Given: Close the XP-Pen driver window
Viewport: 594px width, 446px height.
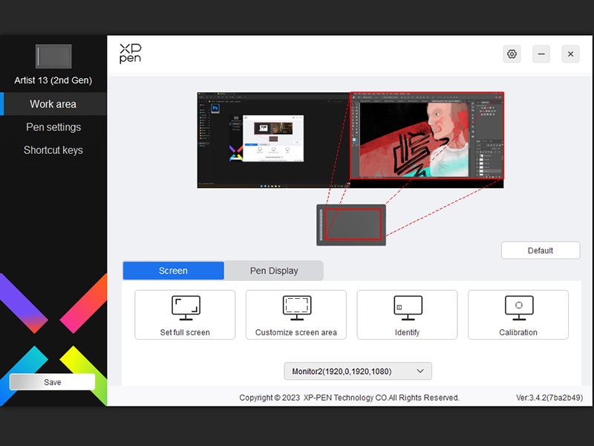Looking at the screenshot, I should (570, 54).
